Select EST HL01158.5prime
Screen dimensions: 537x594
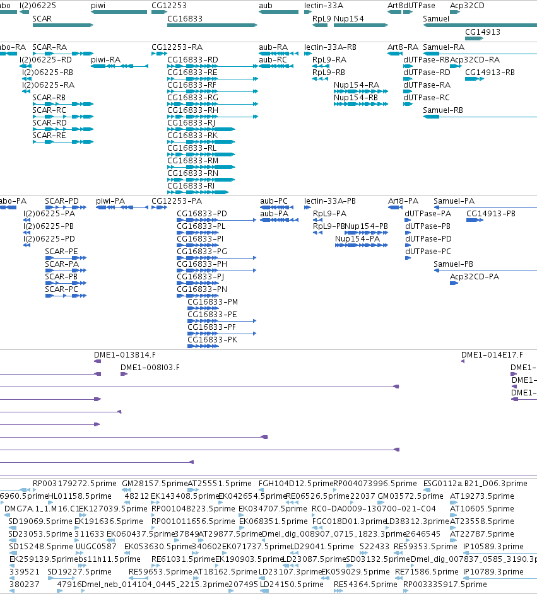(x=50, y=503)
